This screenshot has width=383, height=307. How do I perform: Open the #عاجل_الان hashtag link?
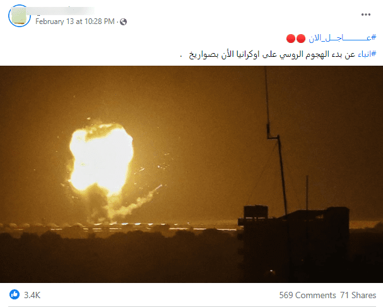pos(343,38)
